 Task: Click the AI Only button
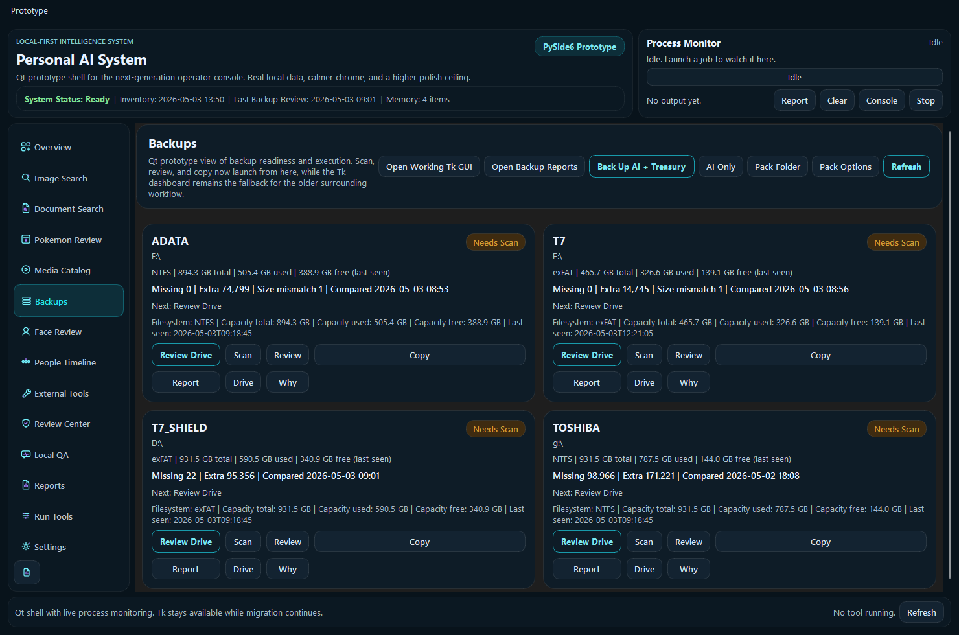[721, 167]
